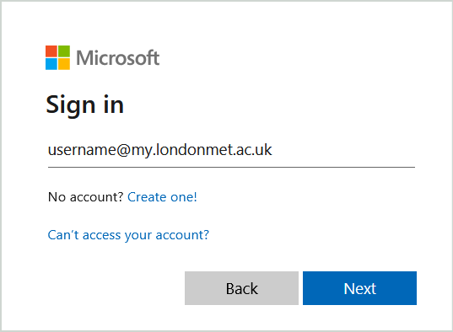This screenshot has height=332, width=453.
Task: Click the Microsoft four-square logo
Action: coord(57,57)
